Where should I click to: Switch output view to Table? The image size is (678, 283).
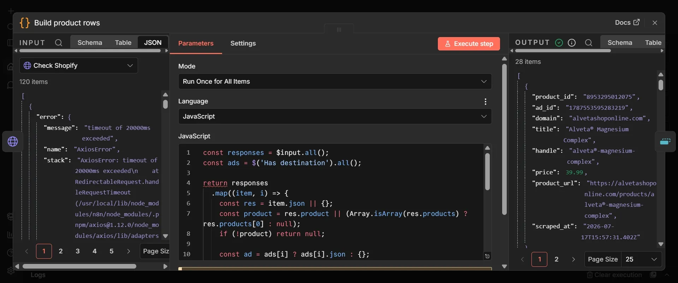653,42
